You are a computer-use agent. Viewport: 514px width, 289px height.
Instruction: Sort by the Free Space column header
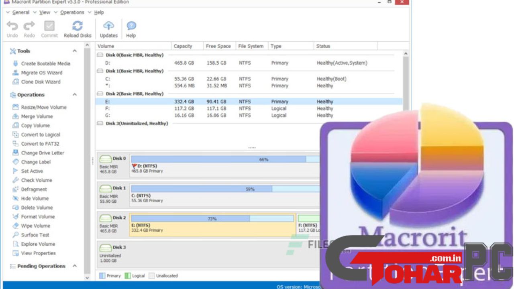219,46
